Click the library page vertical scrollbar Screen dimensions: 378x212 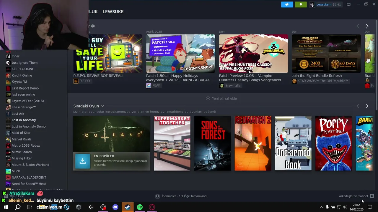[x=377, y=65]
